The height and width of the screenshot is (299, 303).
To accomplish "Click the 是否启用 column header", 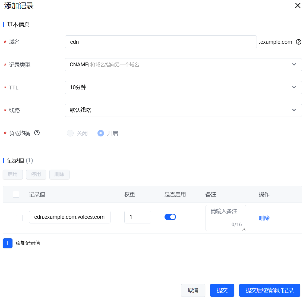I will [x=175, y=194].
